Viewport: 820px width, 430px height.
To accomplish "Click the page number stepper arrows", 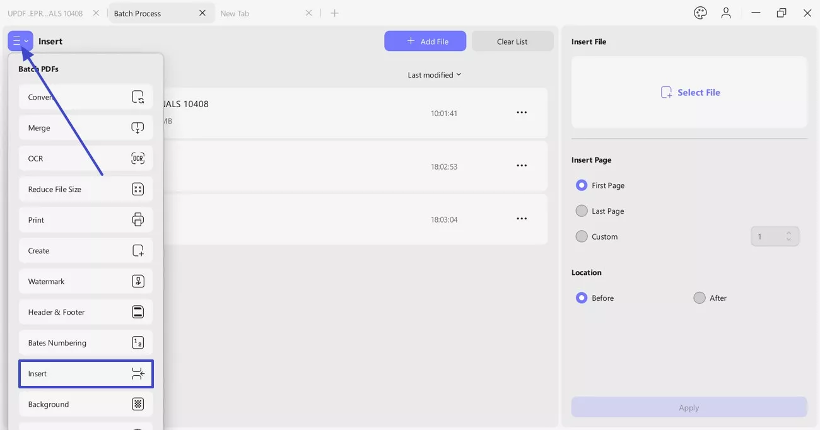I will [788, 236].
